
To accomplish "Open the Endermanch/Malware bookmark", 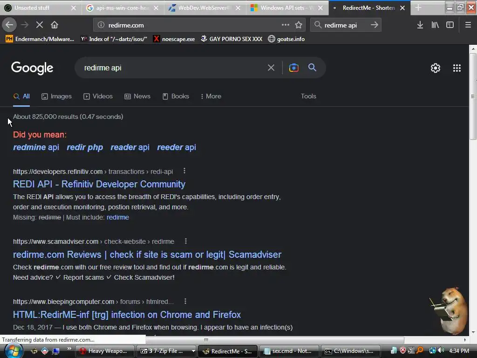I will (40, 39).
